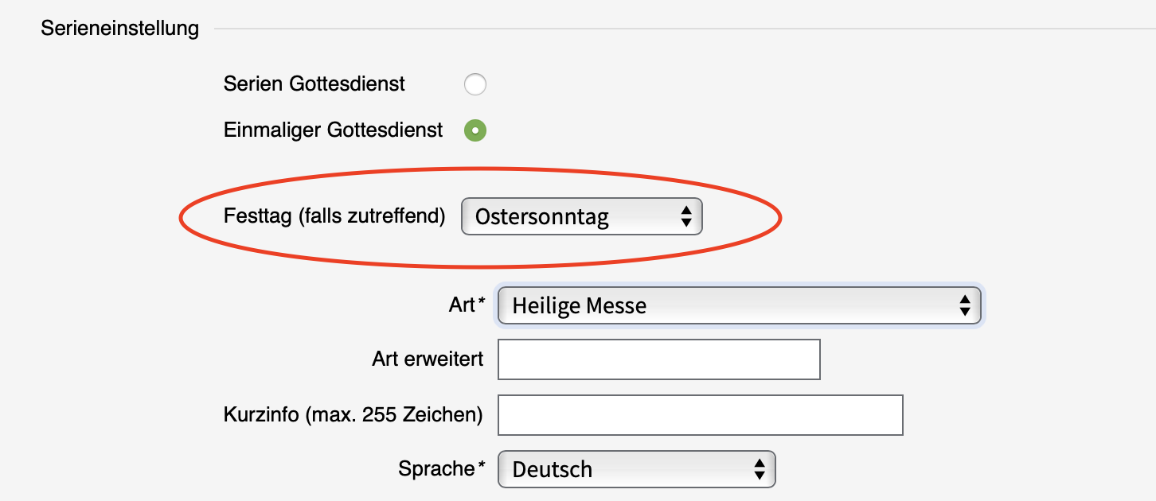Click the Ostersonntag text in Festtag selector
This screenshot has height=501, width=1156.
click(541, 217)
